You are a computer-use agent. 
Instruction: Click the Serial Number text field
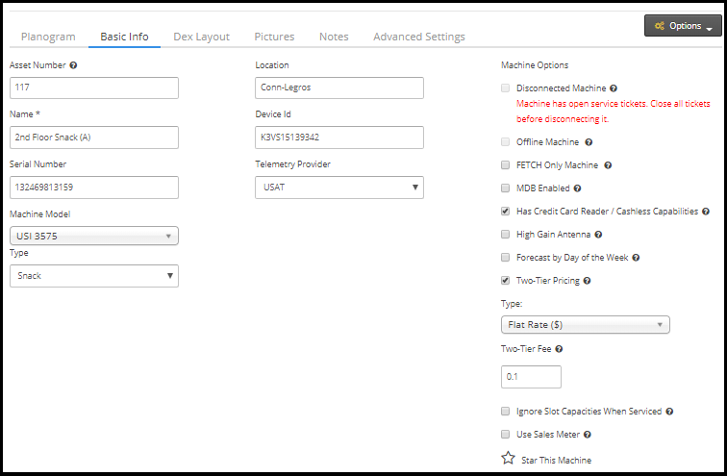[93, 188]
